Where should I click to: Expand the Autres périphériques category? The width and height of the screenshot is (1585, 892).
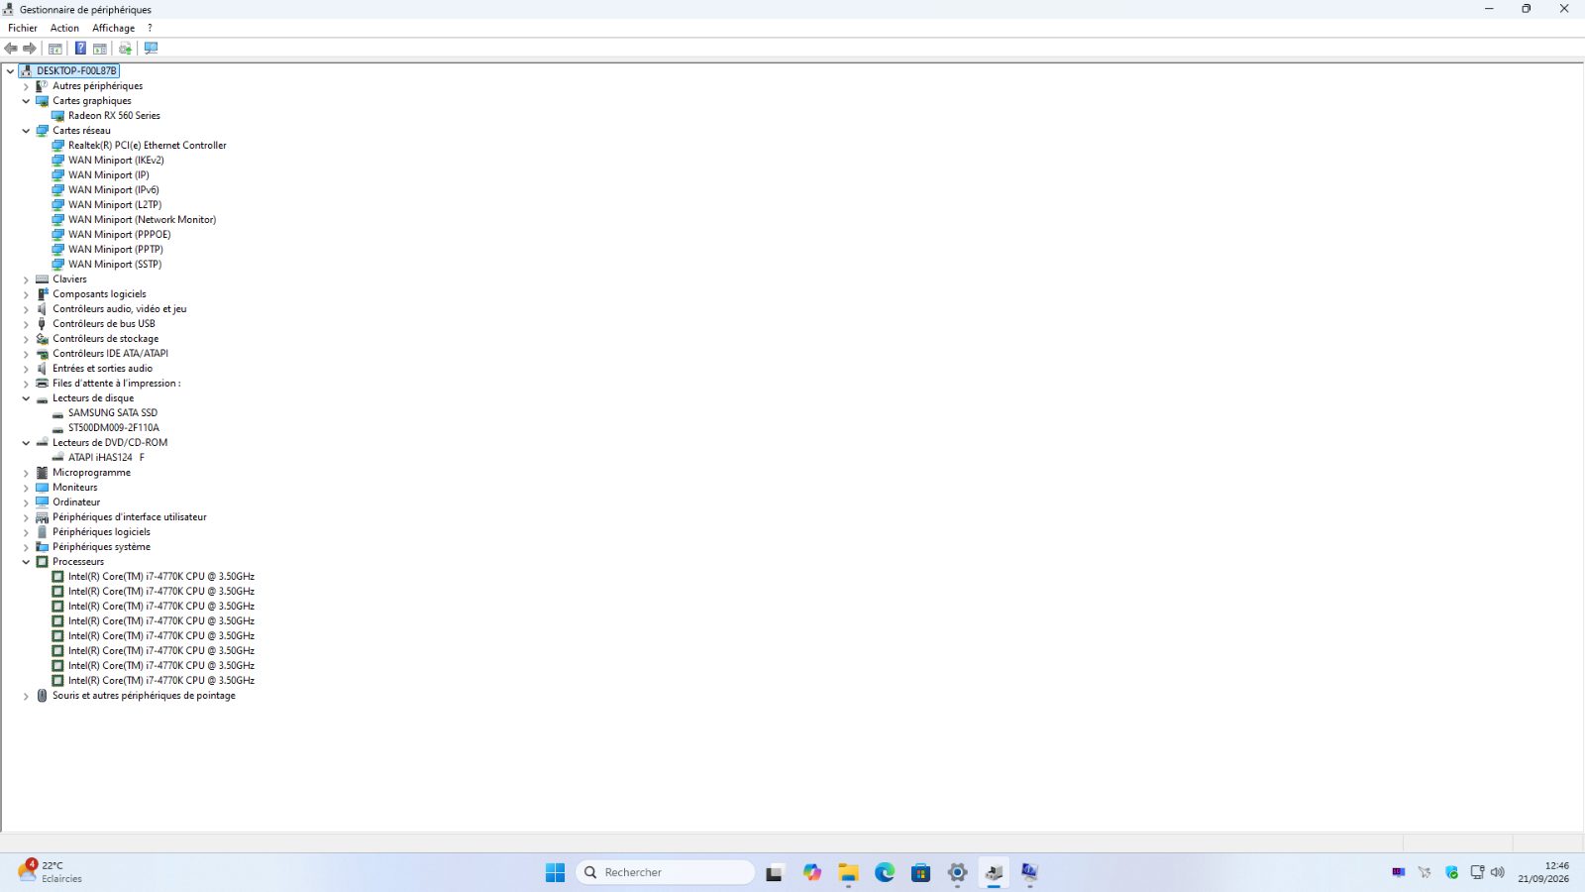click(27, 86)
